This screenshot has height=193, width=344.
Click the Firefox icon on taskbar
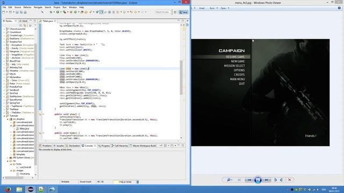pyautogui.click(x=8, y=189)
